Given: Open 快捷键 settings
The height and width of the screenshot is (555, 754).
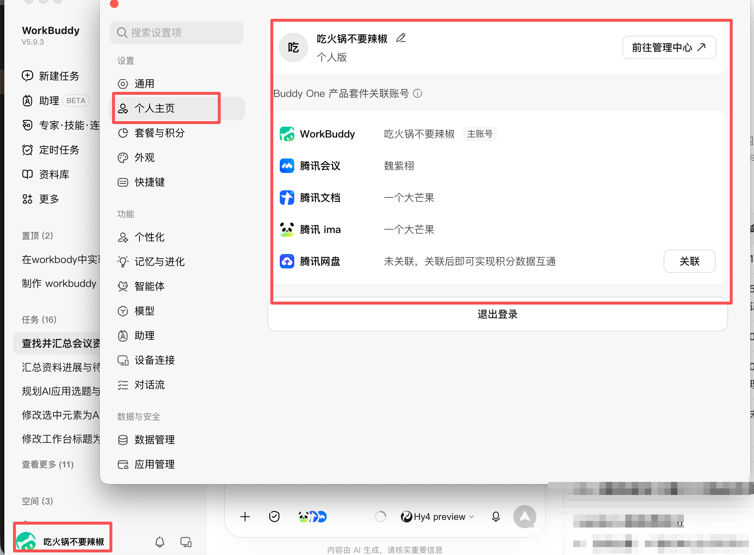Looking at the screenshot, I should (x=177, y=182).
